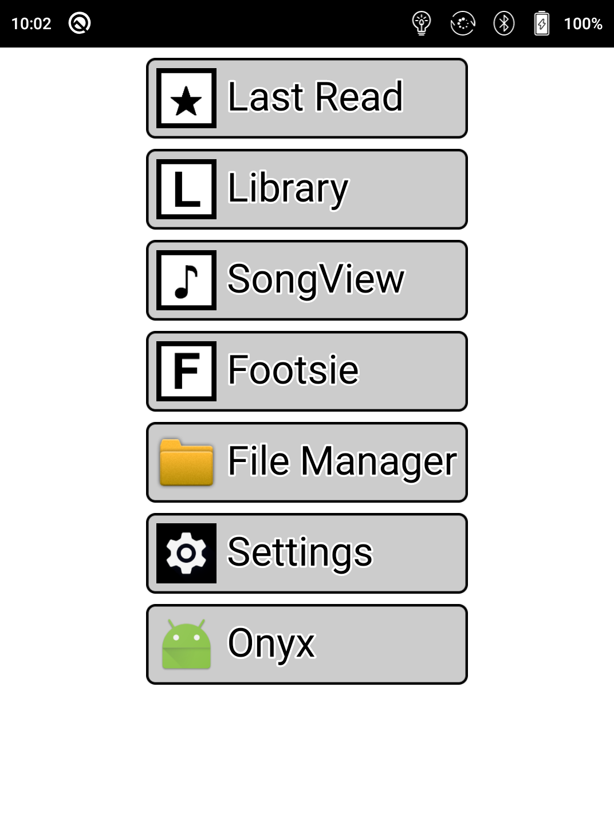Tap the green Android Onyx icon
The image size is (614, 829).
point(186,645)
